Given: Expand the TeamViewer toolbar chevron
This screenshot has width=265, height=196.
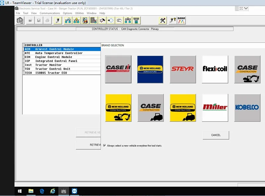Looking at the screenshot, I should pyautogui.click(x=246, y=8).
